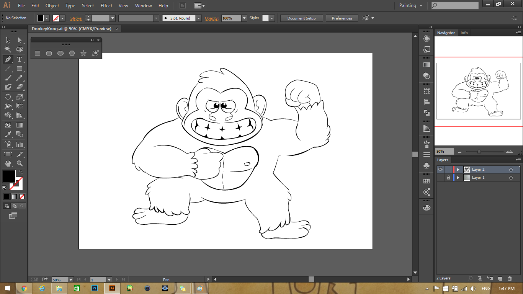This screenshot has height=294, width=523.
Task: Select the Eraser tool
Action: click(20, 87)
